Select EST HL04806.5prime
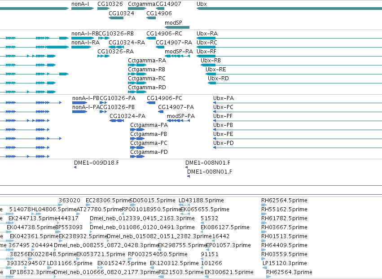Image resolution: width=382 pixels, height=279 pixels. [54, 209]
